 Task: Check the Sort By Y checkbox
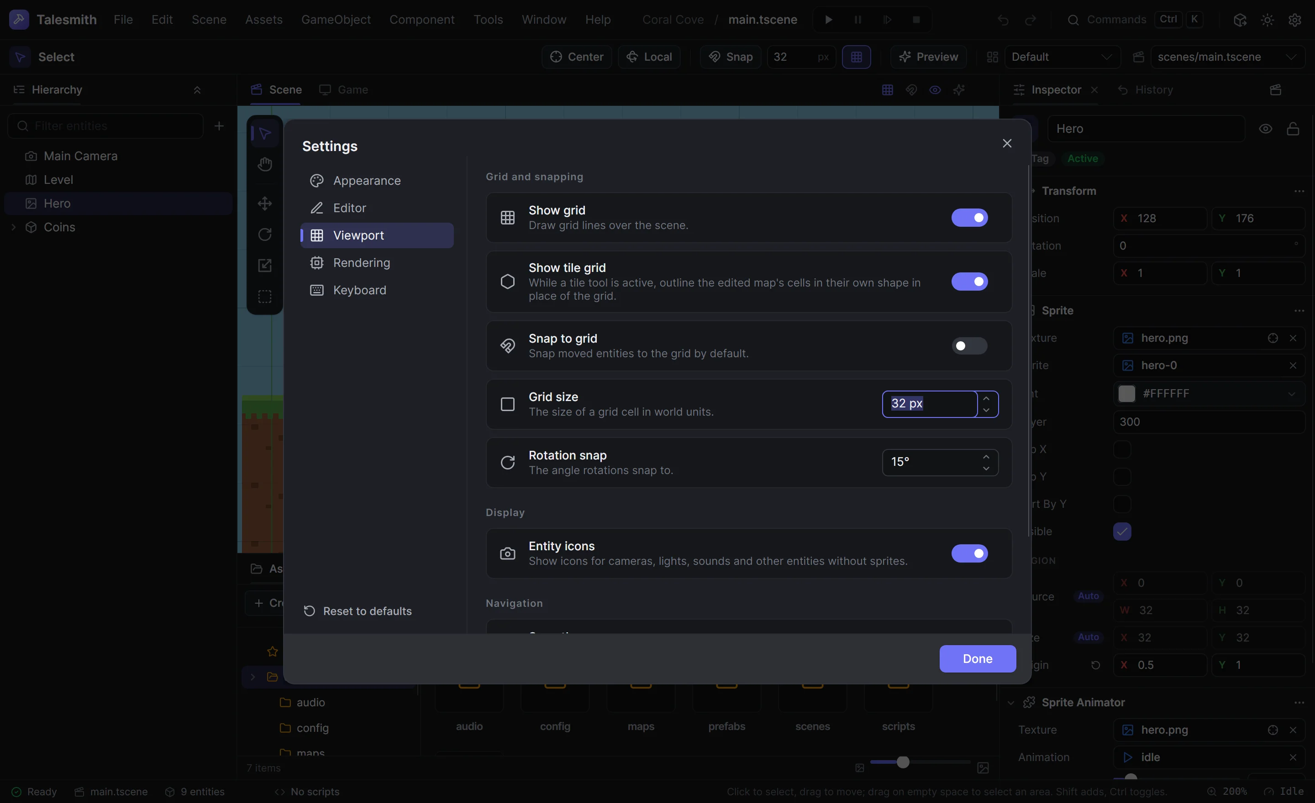1122,504
